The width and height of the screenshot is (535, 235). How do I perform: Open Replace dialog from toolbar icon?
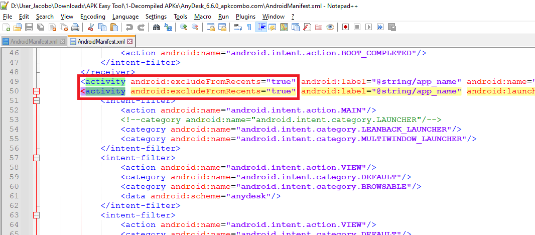click(x=168, y=27)
